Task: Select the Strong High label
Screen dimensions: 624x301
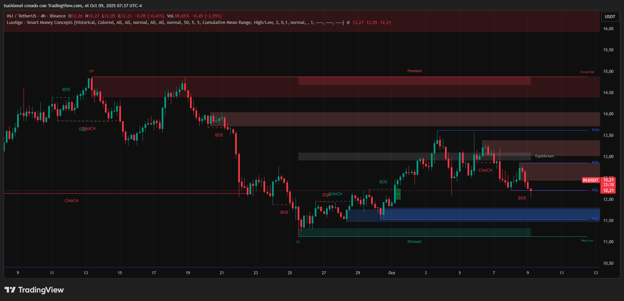Action: (587, 72)
